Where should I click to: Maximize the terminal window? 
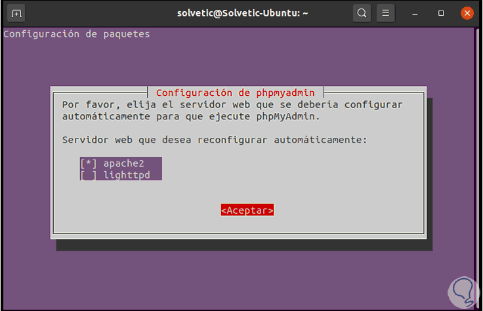pyautogui.click(x=441, y=13)
